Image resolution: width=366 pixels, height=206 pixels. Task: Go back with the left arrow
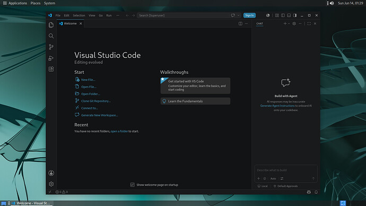click(x=127, y=15)
